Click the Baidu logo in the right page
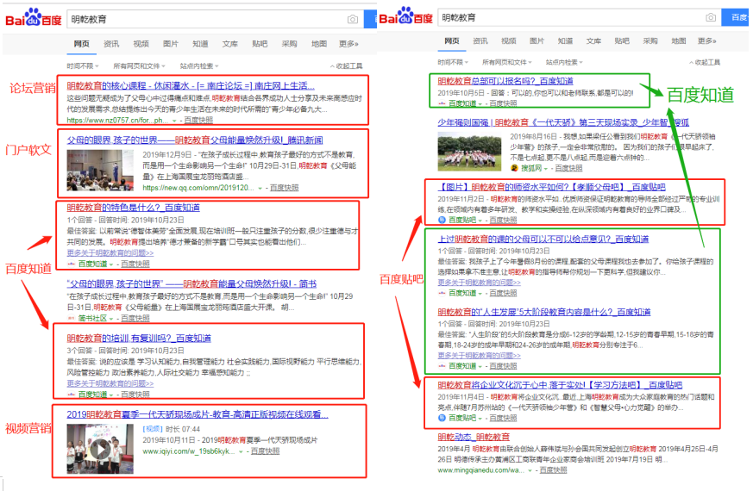Screen dimensions: 753x491 point(405,16)
